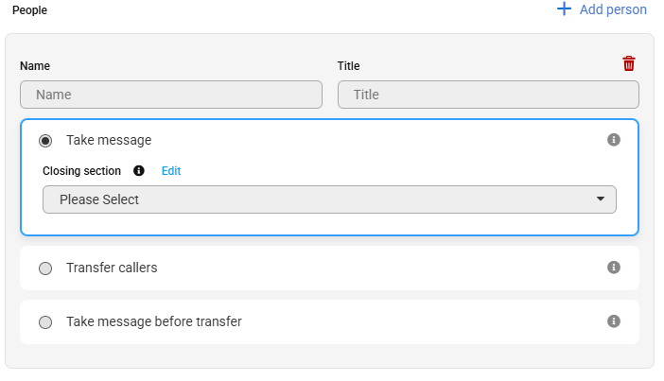Screen dimensions: 664x381
Task: Show info for Take message before transfer
Action: 614,321
